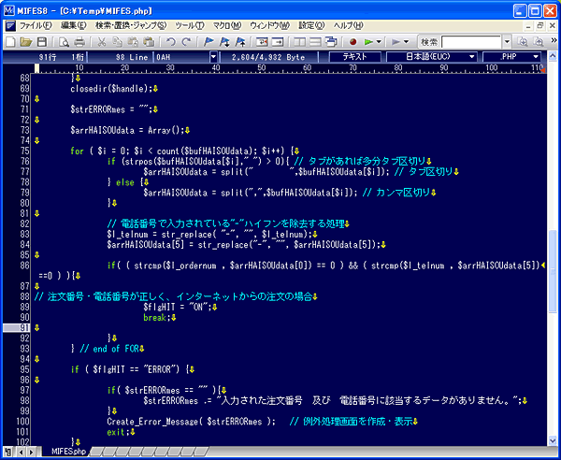Click 'exit;' on line 101
The image size is (561, 460).
click(x=118, y=432)
